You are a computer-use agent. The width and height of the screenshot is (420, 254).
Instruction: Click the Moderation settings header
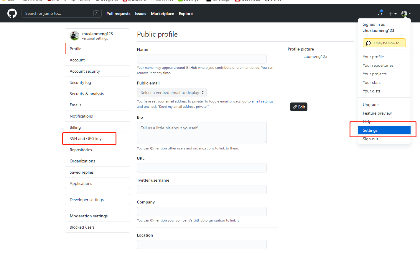click(89, 216)
